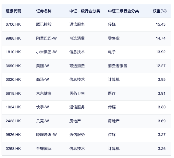Click weight value 12.27
The image size is (174, 158).
(161, 66)
